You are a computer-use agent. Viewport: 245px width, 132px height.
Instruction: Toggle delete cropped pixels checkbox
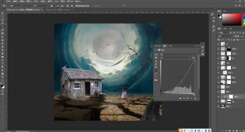click(x=76, y=6)
